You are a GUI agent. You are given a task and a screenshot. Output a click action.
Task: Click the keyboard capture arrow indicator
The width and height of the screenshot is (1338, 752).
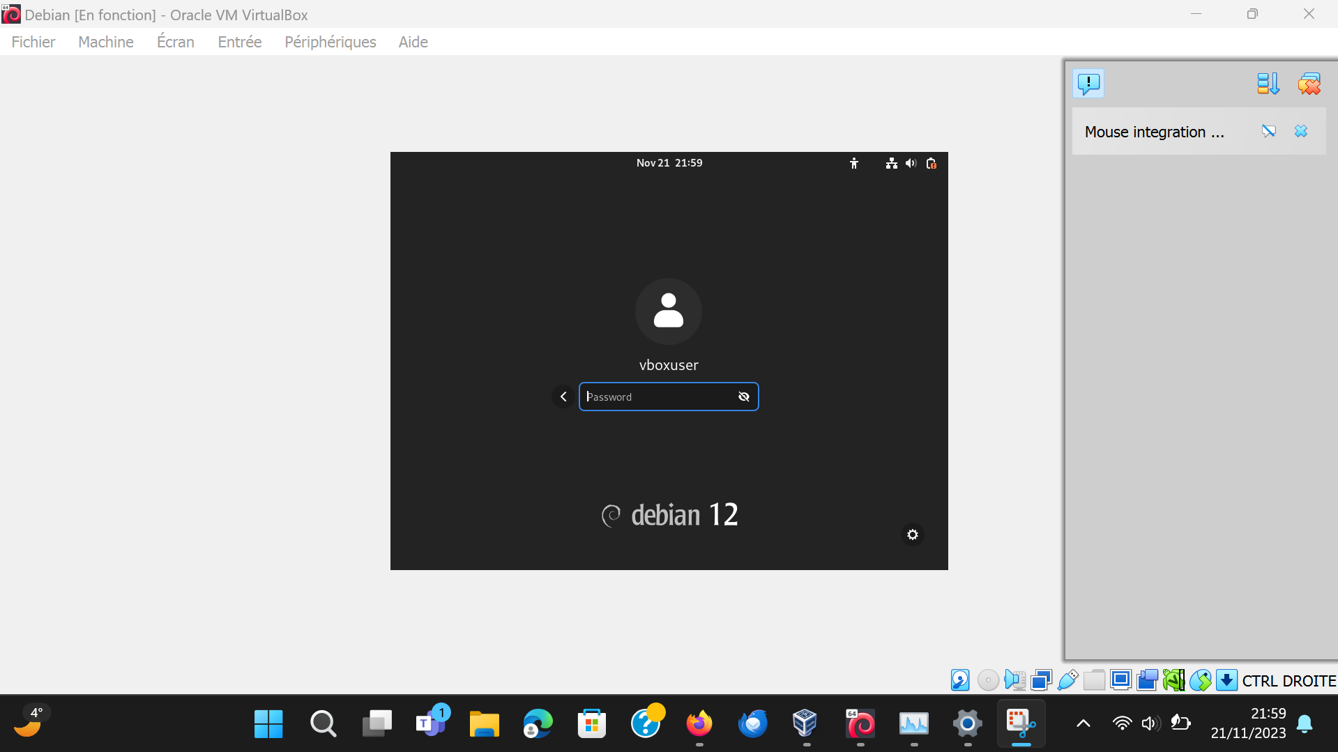[x=1226, y=680]
